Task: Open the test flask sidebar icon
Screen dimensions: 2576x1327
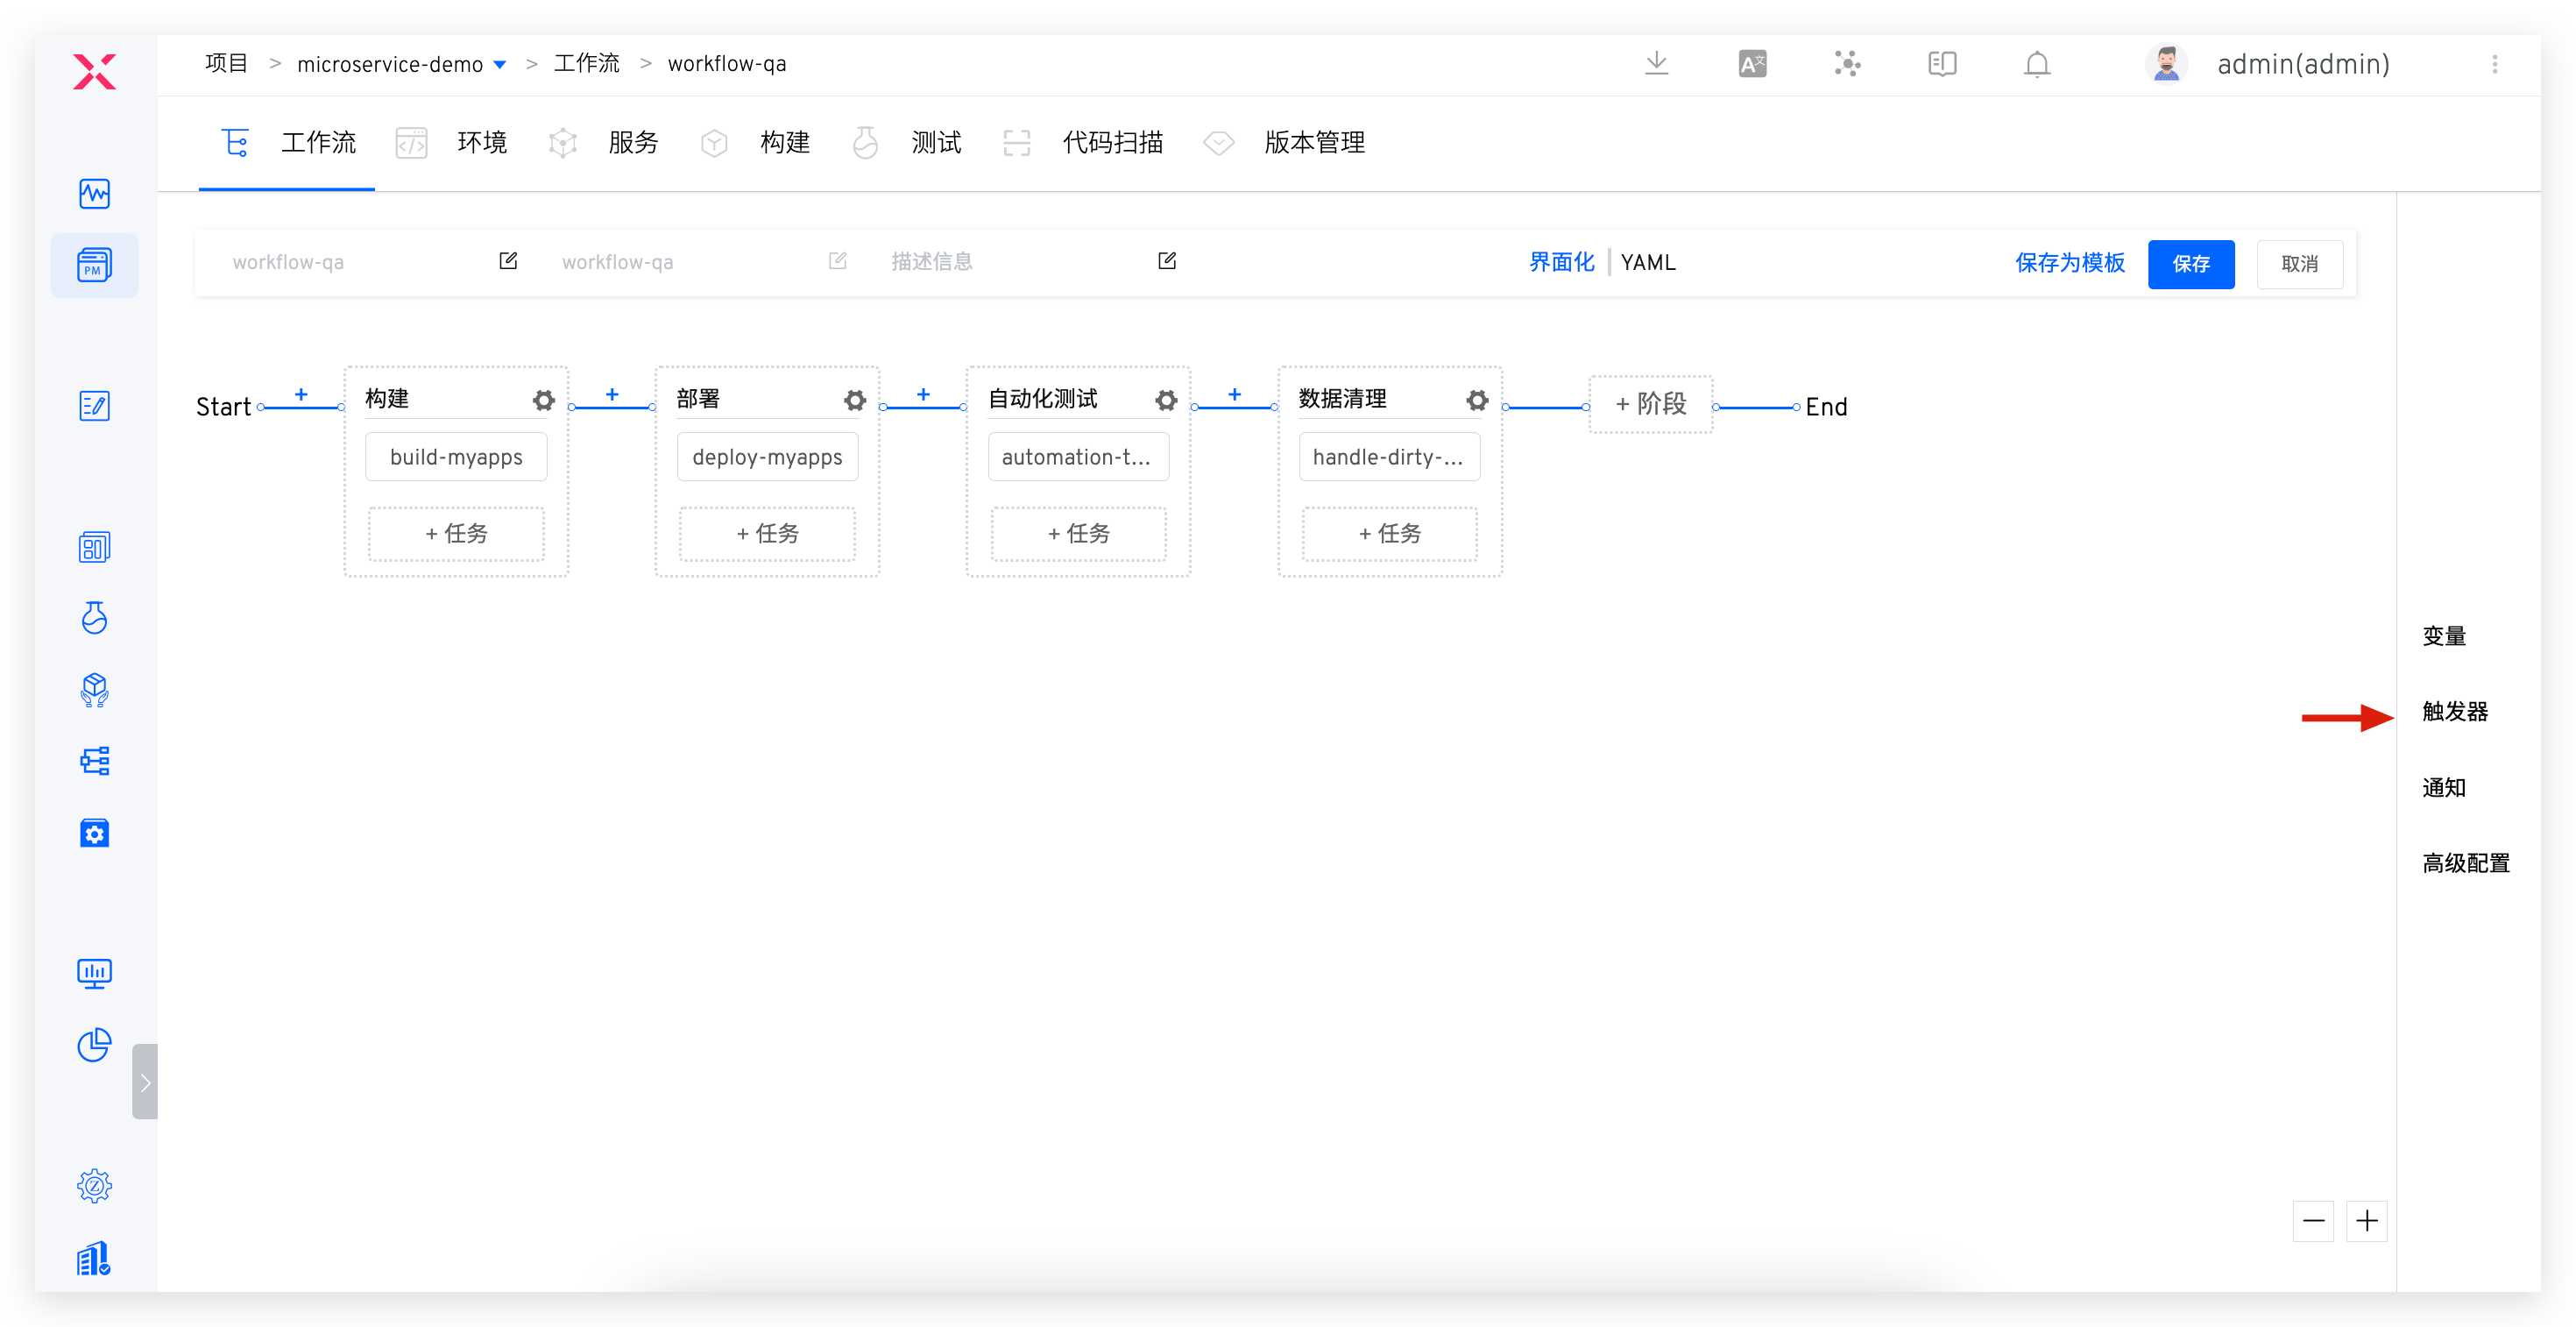Action: [94, 618]
